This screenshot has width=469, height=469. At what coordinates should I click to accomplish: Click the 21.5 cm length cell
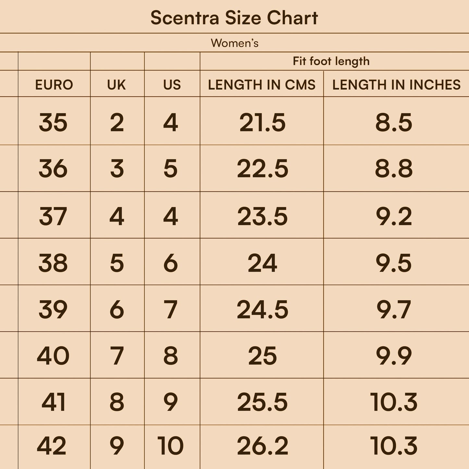262,123
